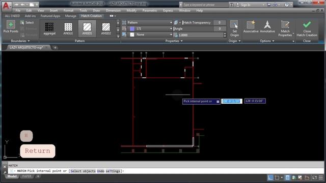Choose the ANSI31 hatch pattern
This screenshot has width=326, height=183.
tap(87, 28)
